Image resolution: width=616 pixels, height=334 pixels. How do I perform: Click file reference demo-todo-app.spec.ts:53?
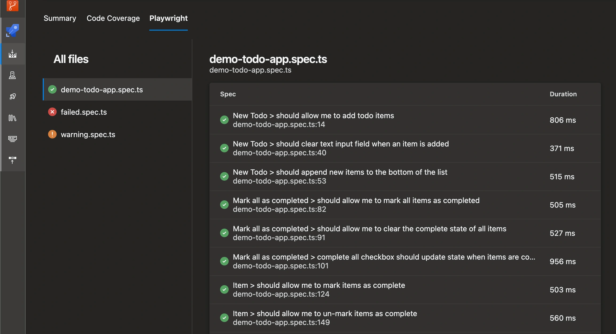coord(279,181)
